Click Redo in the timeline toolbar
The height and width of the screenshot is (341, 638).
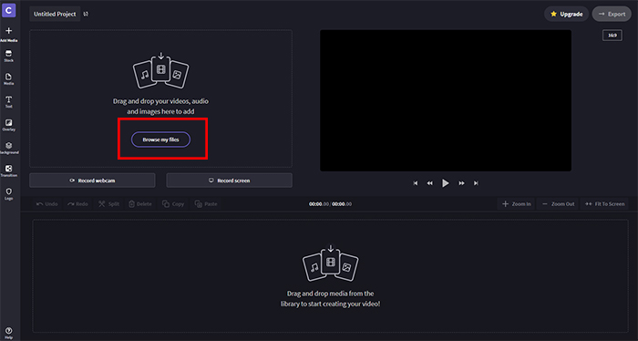pos(77,204)
